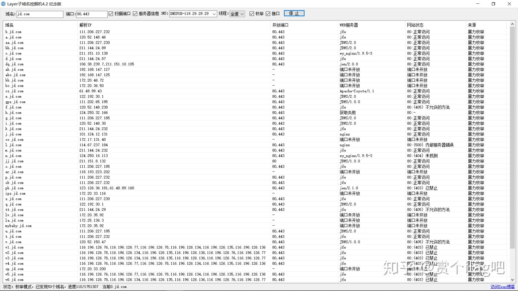Select row ips.jd.com
This screenshot has width=518, height=291.
point(255,193)
